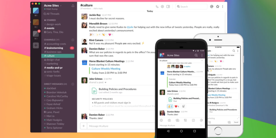The image size is (276, 138).
Task: Tap the emoji icon on Android toolbar
Action: 161,120
